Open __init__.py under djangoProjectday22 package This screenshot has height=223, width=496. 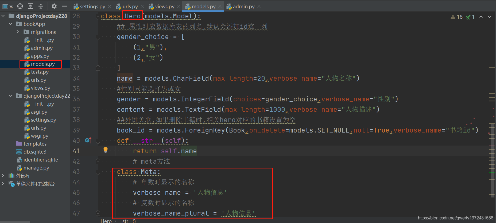pyautogui.click(x=39, y=104)
